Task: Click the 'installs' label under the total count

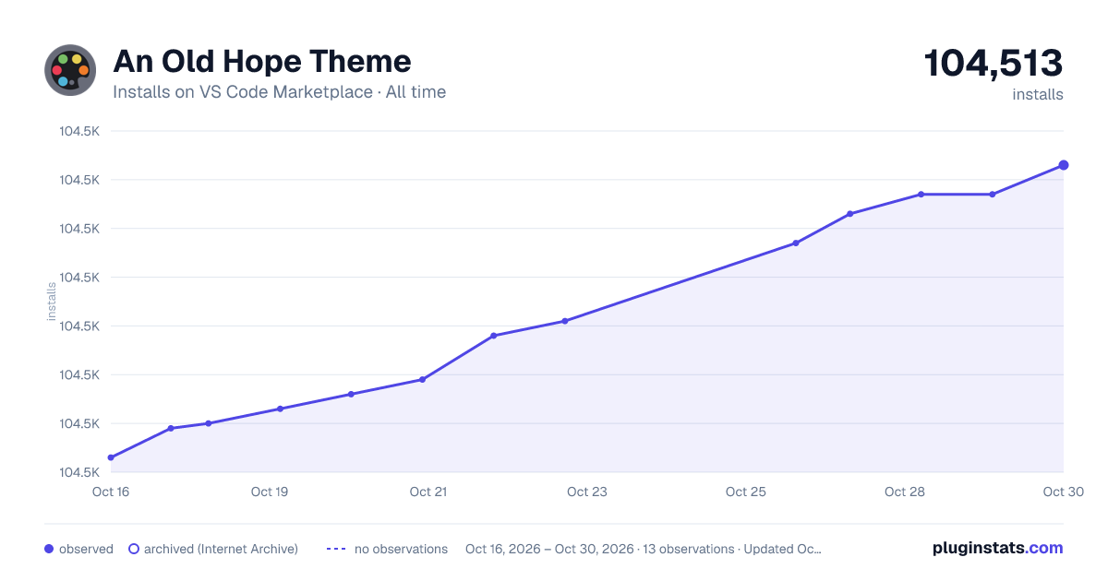Action: click(1038, 94)
